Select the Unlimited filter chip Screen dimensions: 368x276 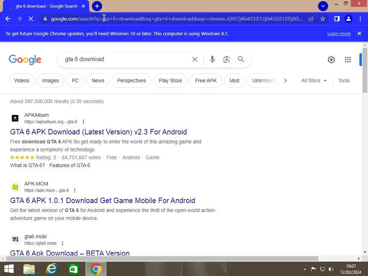(x=263, y=80)
